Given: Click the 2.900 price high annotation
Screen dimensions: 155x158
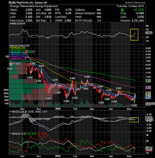Looking at the screenshot, I should point(100,86).
